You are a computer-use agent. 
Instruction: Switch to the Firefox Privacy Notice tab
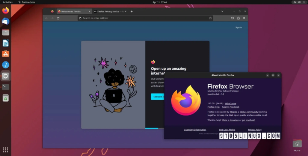[109, 11]
